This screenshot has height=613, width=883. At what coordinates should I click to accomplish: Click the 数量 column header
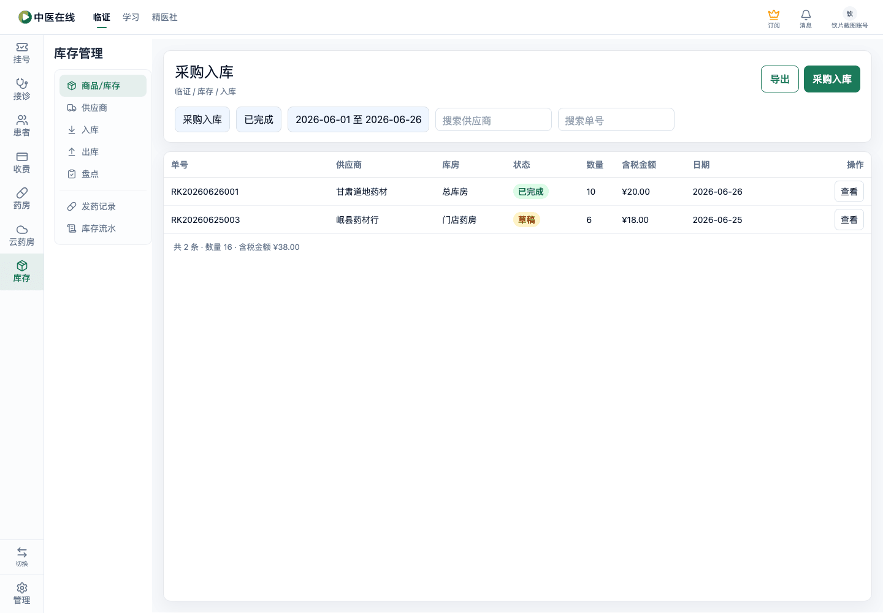click(595, 165)
